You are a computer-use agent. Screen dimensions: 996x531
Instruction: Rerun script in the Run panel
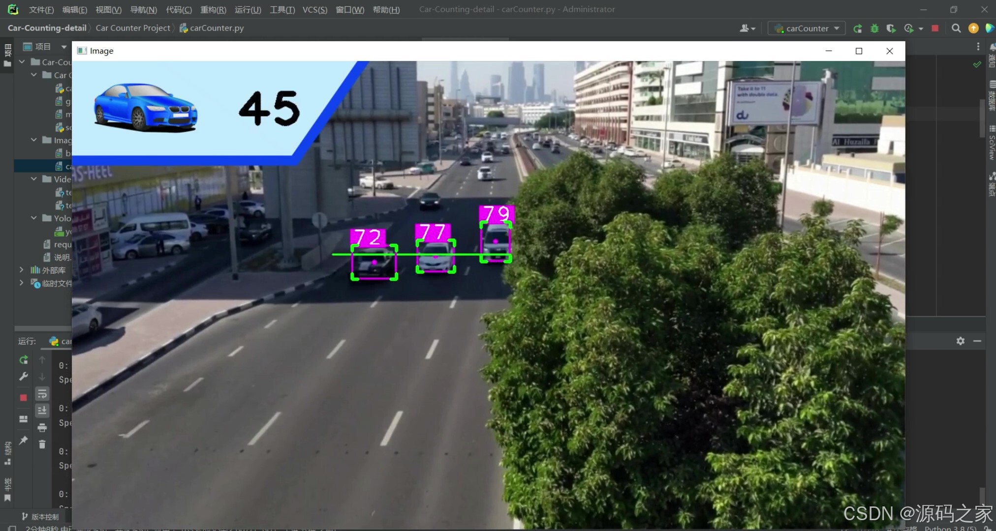click(x=23, y=360)
